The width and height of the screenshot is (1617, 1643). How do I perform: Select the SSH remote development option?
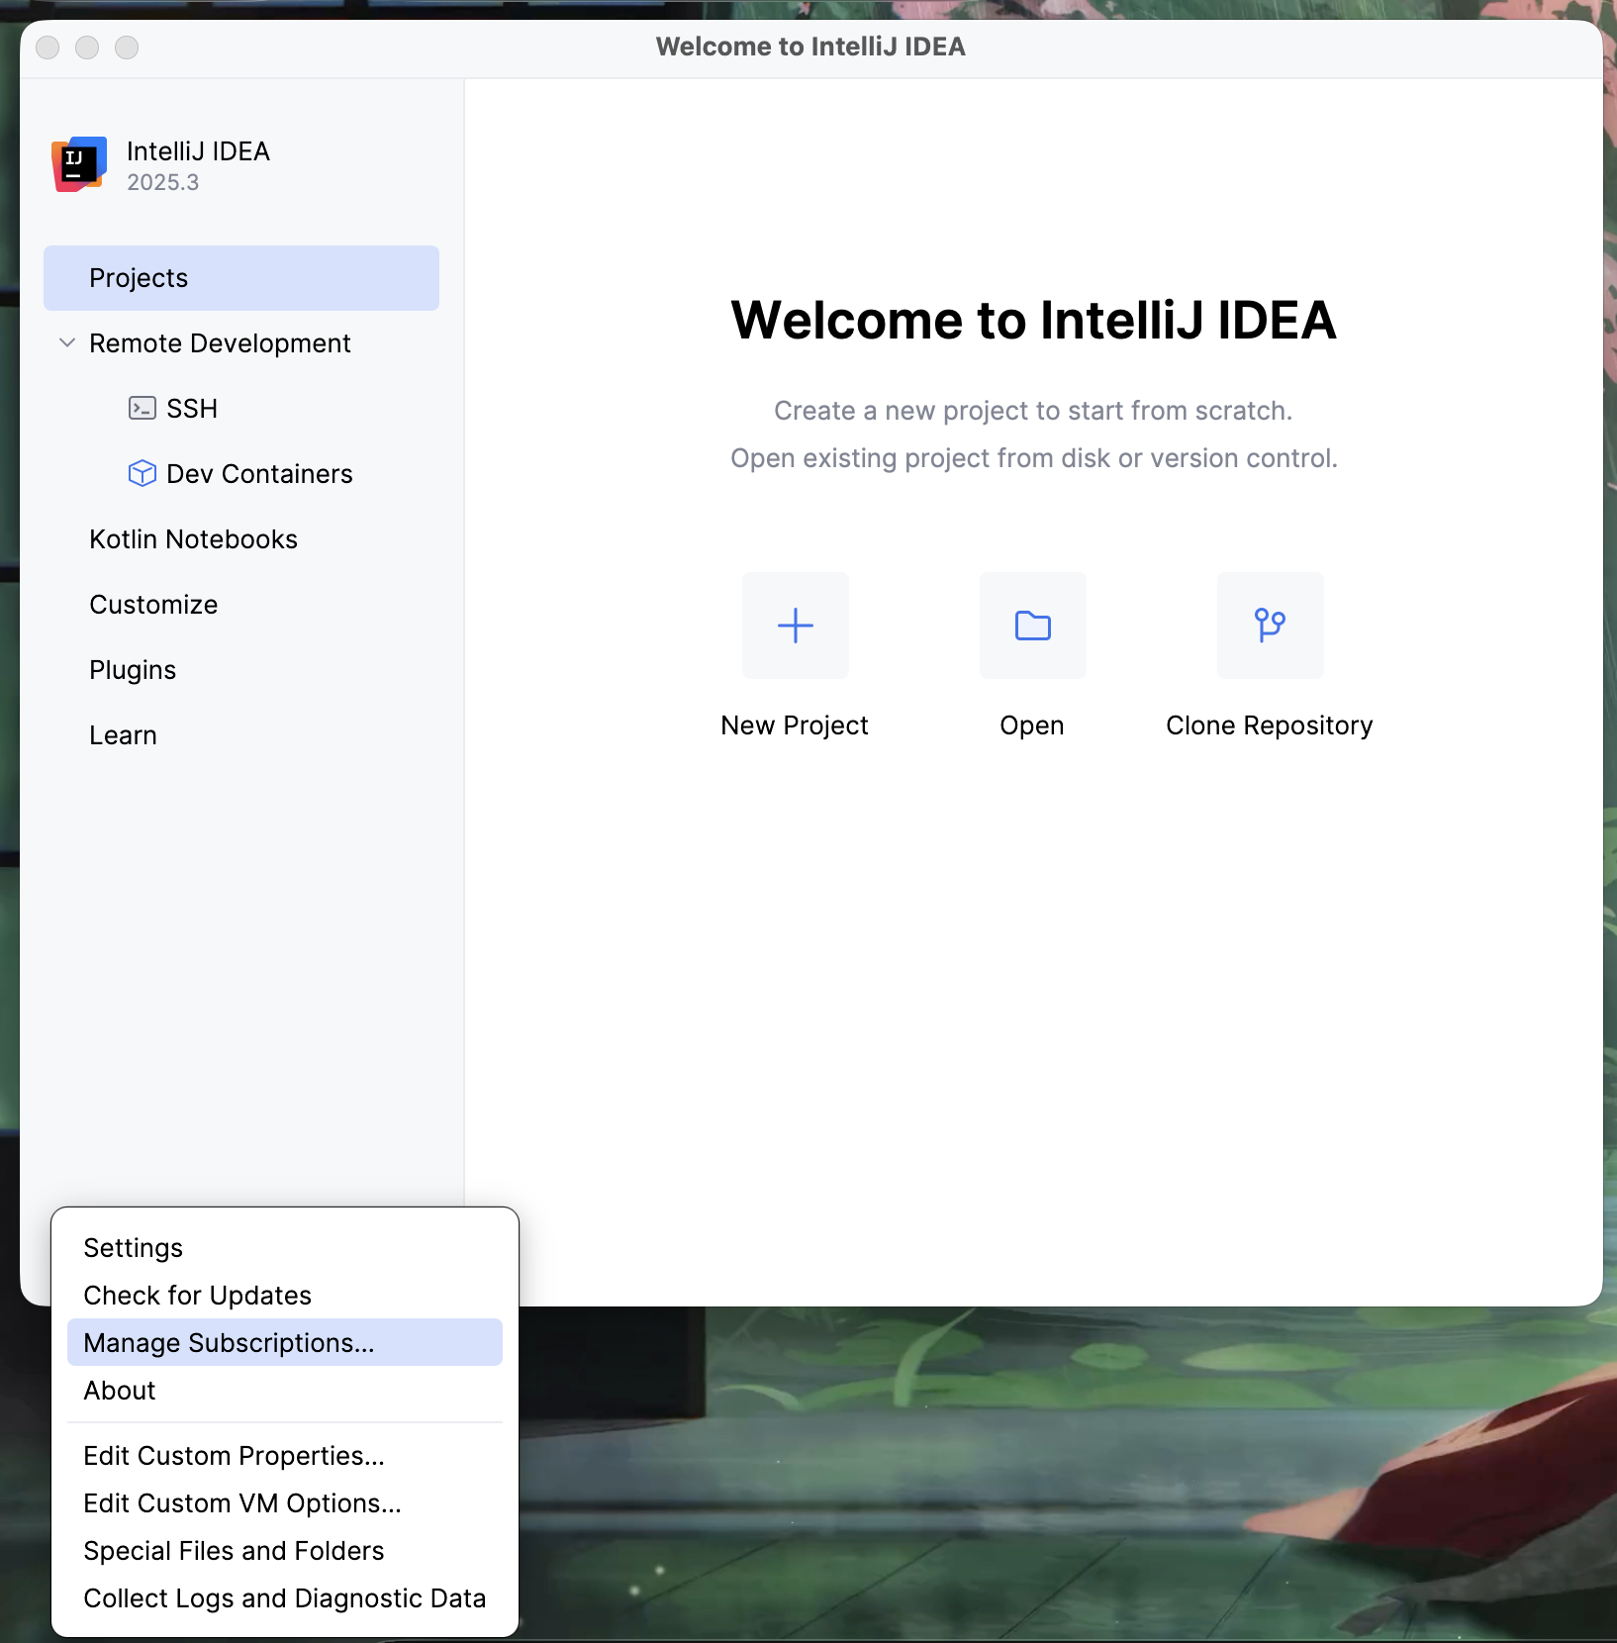click(x=193, y=408)
